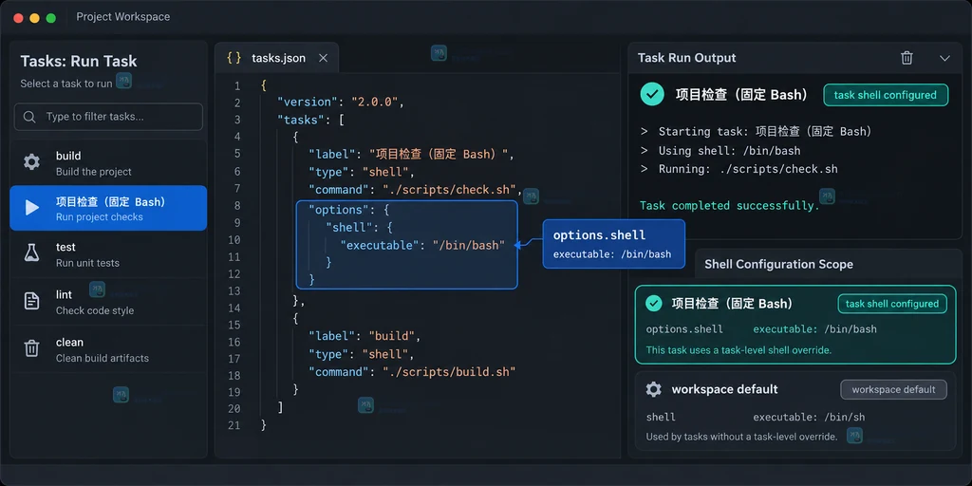Click "version": "2.0.0" line in editor
This screenshot has height=486, width=972.
click(340, 103)
